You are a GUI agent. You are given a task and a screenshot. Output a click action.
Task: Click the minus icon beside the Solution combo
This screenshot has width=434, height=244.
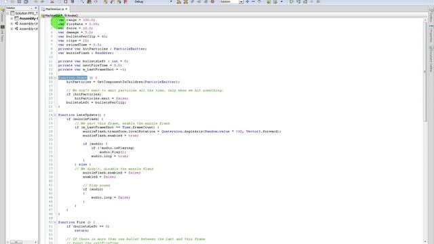pyautogui.click(x=253, y=1)
